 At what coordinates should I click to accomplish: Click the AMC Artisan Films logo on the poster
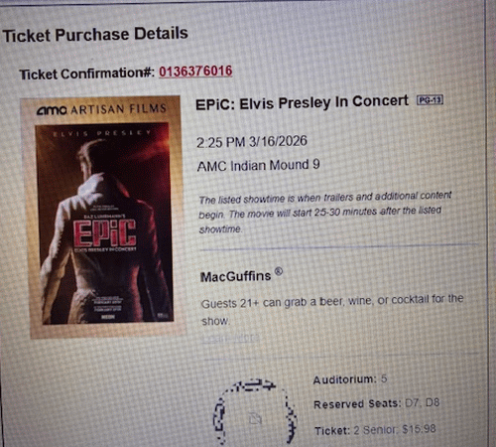click(x=101, y=109)
